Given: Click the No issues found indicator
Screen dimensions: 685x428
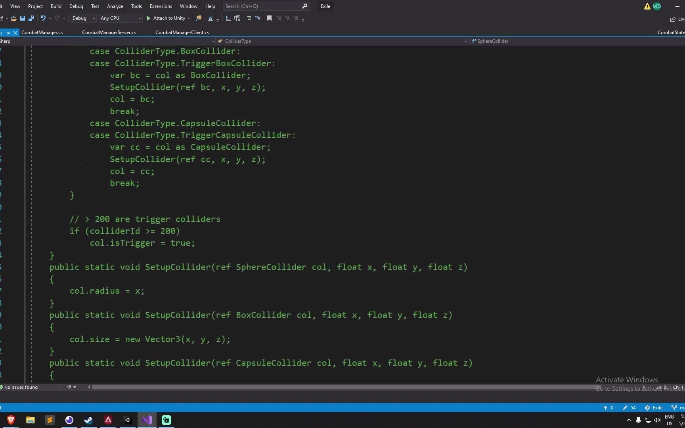Looking at the screenshot, I should pos(19,387).
